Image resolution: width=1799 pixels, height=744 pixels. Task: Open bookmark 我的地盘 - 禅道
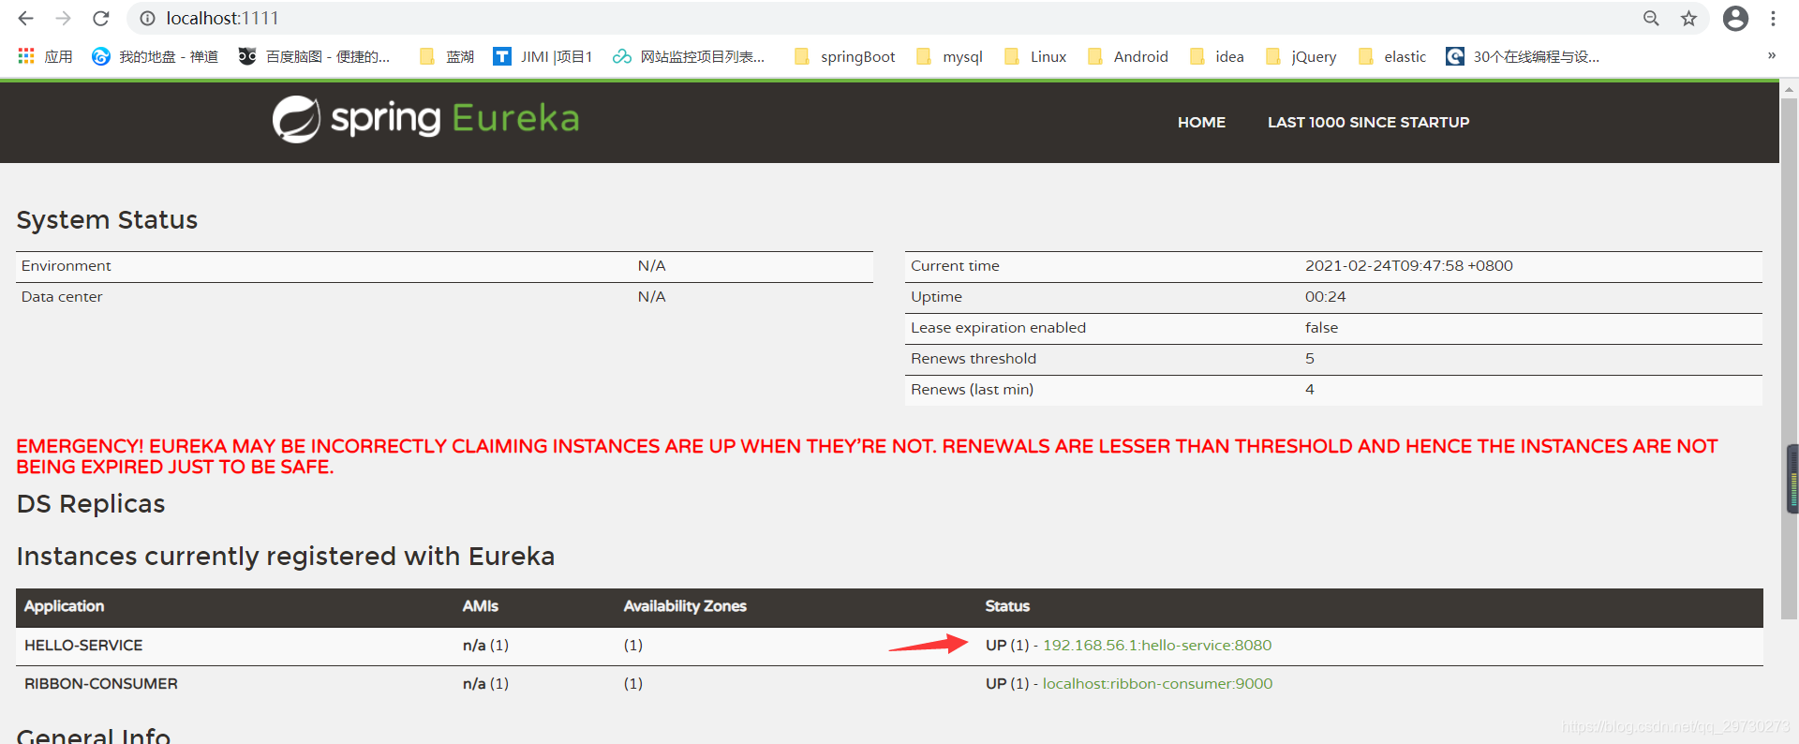(155, 56)
